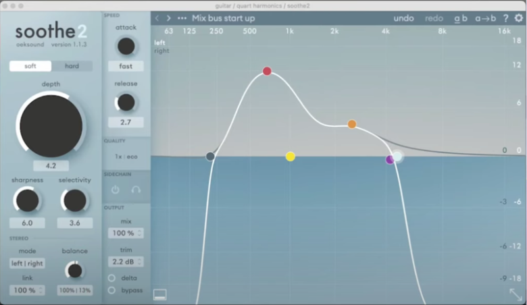Image resolution: width=527 pixels, height=305 pixels.
Task: Open the stereo mode left | right selector
Action: coord(27,263)
